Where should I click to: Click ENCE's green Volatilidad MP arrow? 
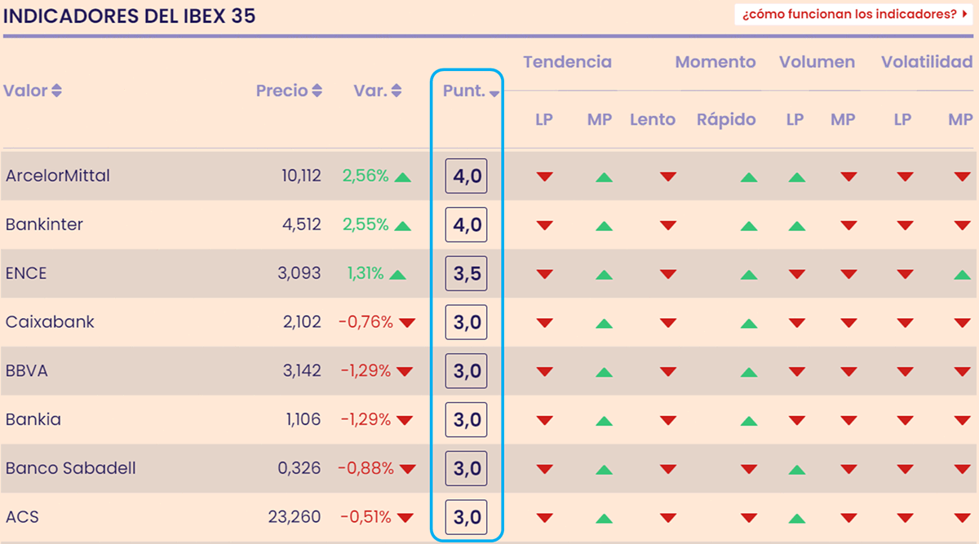962,274
